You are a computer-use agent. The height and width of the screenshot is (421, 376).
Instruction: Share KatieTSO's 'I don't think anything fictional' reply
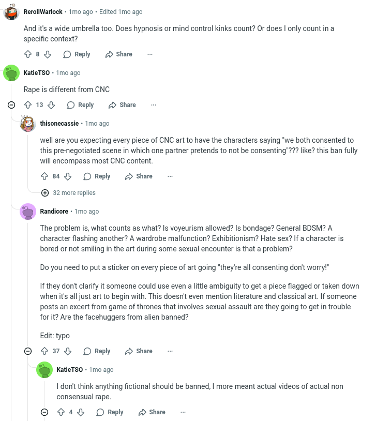click(152, 412)
